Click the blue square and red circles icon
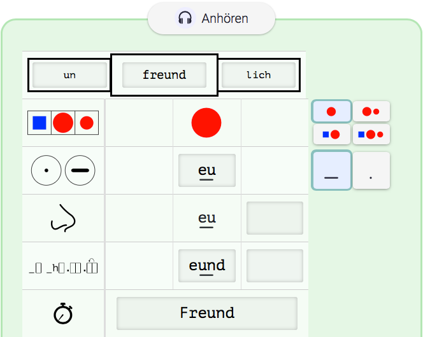423x337 pixels. [x=63, y=123]
